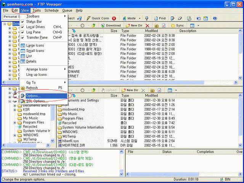Viewport: 244px width, 183px height.
Task: Open the Toolbars submenu
Action: click(x=44, y=16)
